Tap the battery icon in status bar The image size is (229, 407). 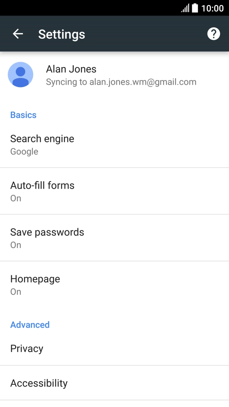pyautogui.click(x=195, y=8)
